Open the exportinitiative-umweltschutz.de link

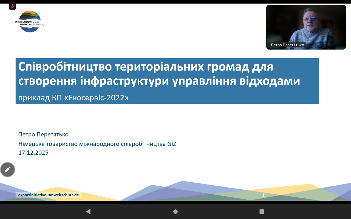[49, 195]
